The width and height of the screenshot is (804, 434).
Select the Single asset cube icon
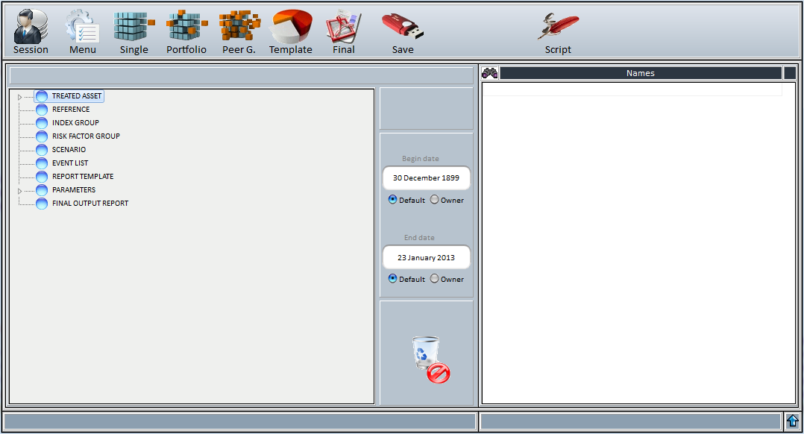click(134, 27)
